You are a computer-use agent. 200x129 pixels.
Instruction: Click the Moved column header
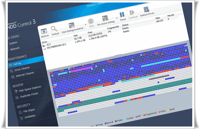coord(171,15)
